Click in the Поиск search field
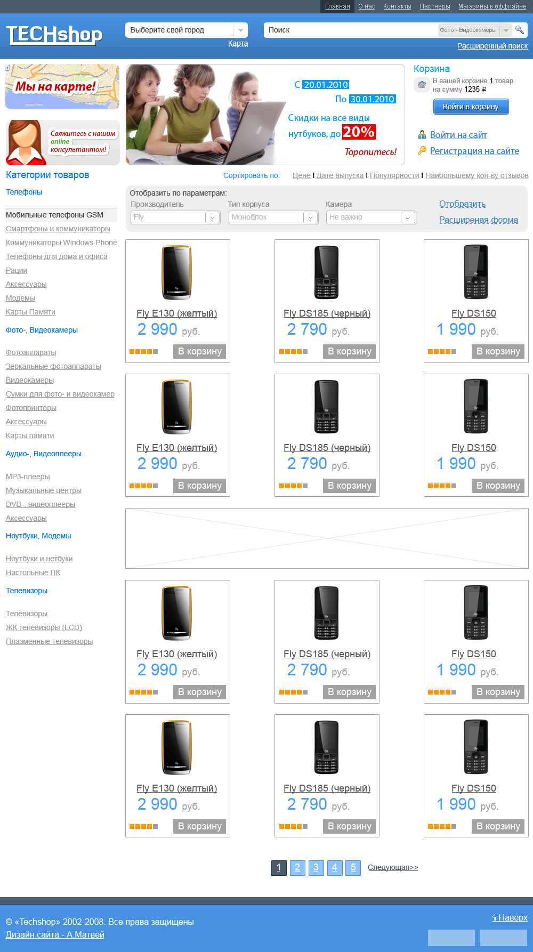The image size is (533, 952). 349,30
